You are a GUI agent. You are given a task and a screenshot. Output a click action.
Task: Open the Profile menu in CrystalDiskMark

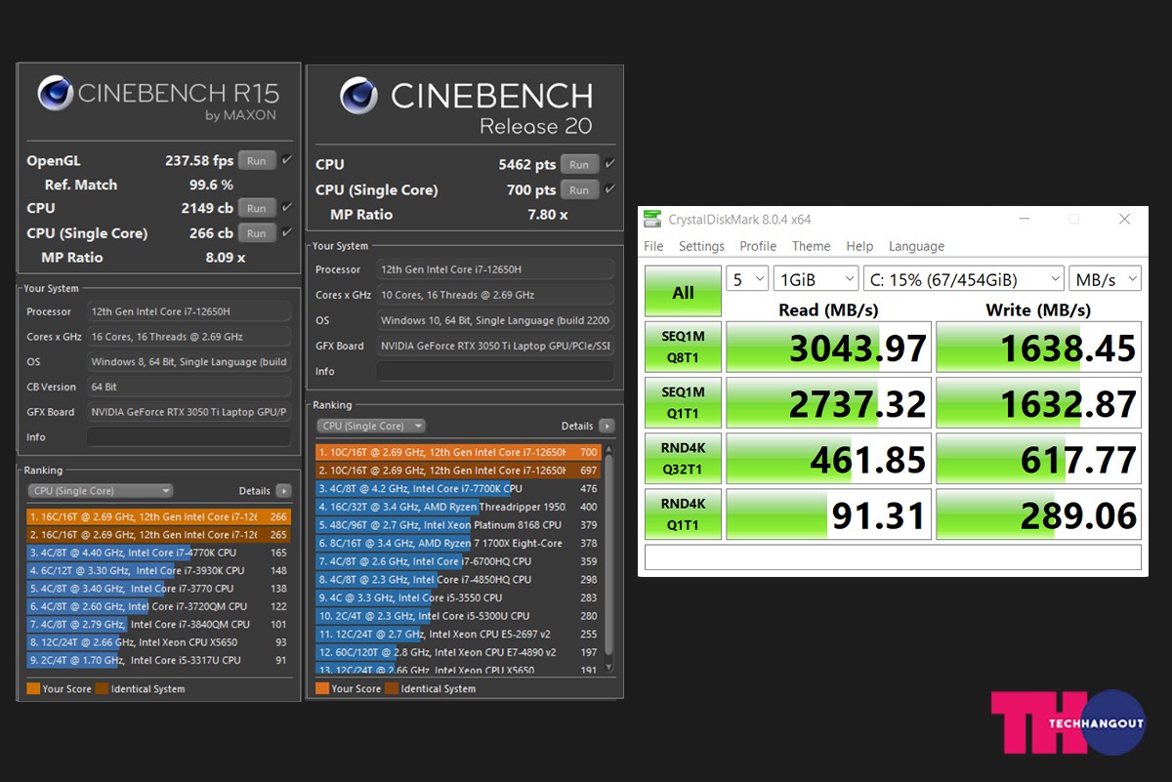point(758,246)
